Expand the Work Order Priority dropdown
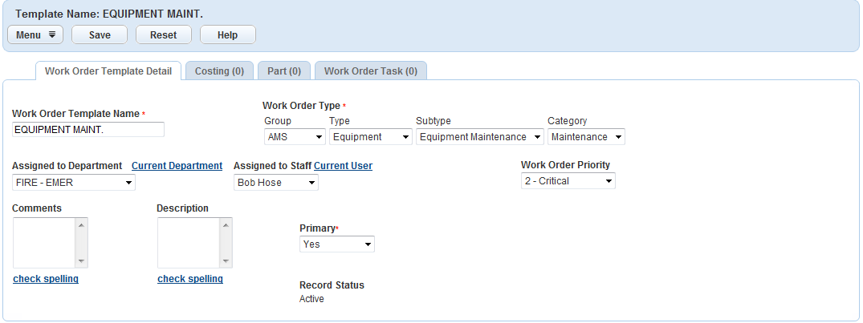This screenshot has height=323, width=863. point(568,181)
